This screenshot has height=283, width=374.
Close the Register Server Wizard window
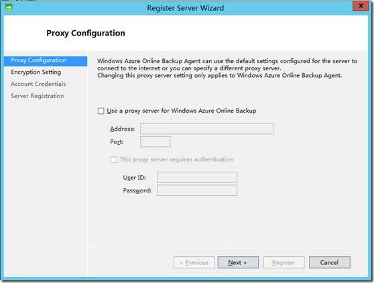[361, 6]
